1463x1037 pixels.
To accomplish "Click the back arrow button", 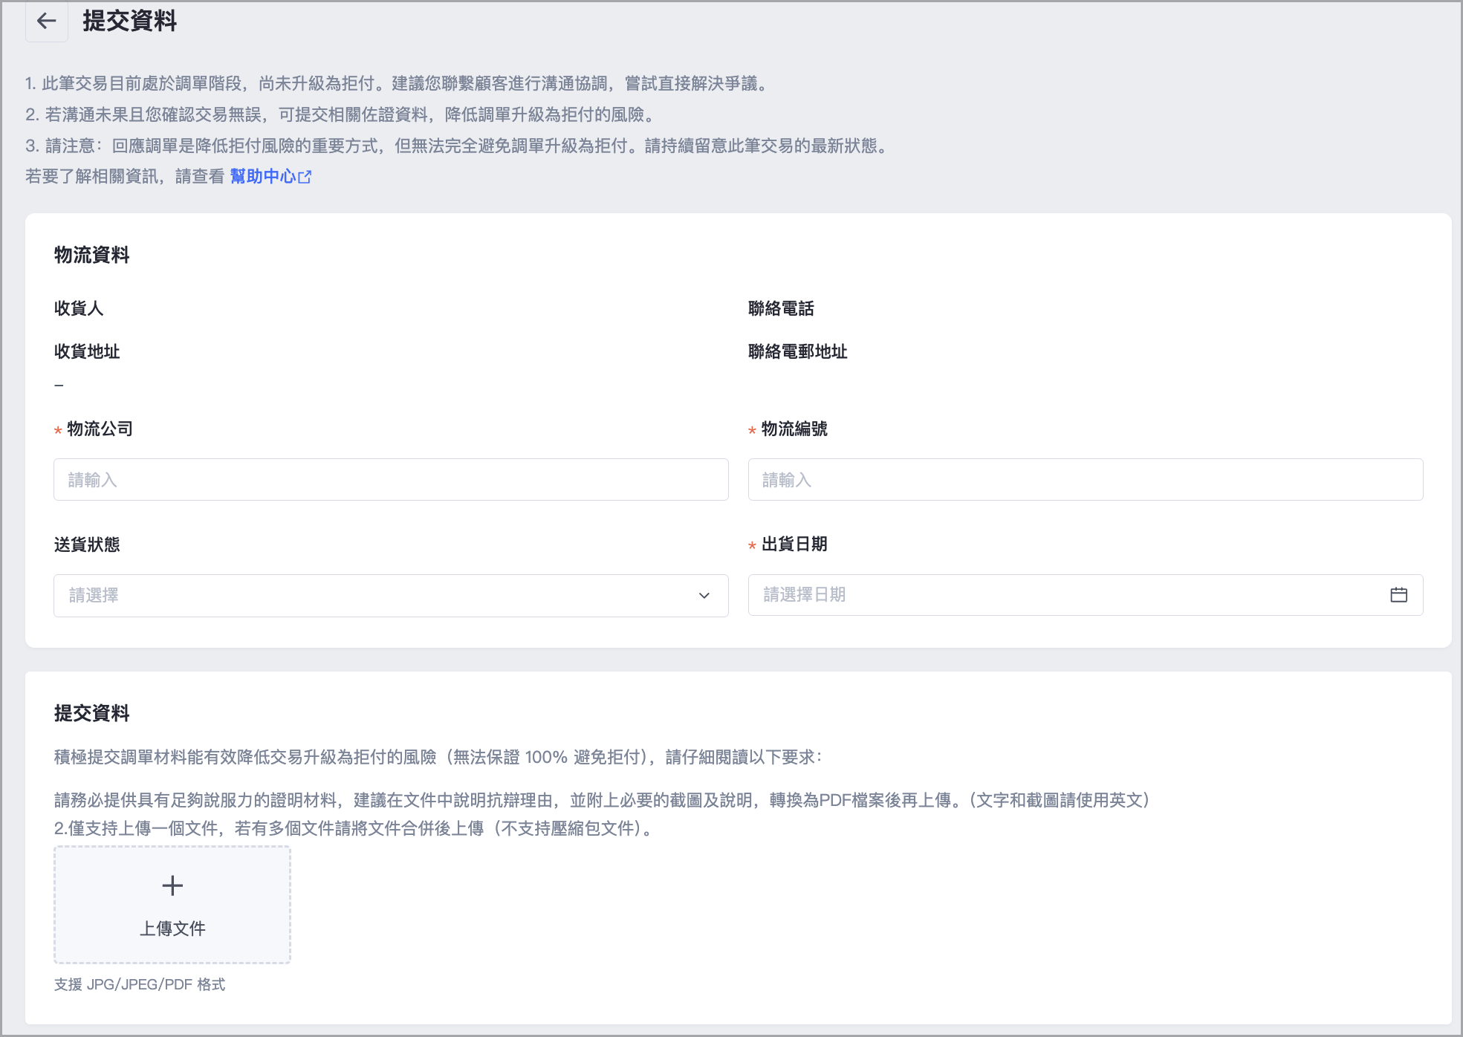I will [x=47, y=21].
